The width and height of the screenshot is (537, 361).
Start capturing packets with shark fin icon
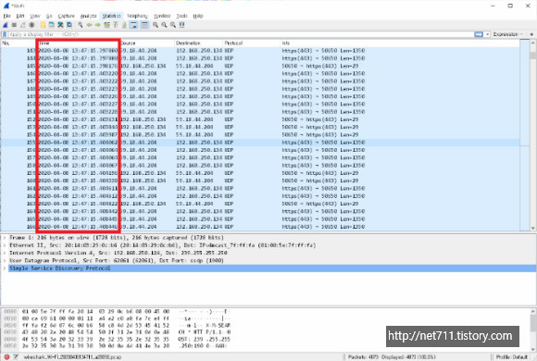point(6,25)
